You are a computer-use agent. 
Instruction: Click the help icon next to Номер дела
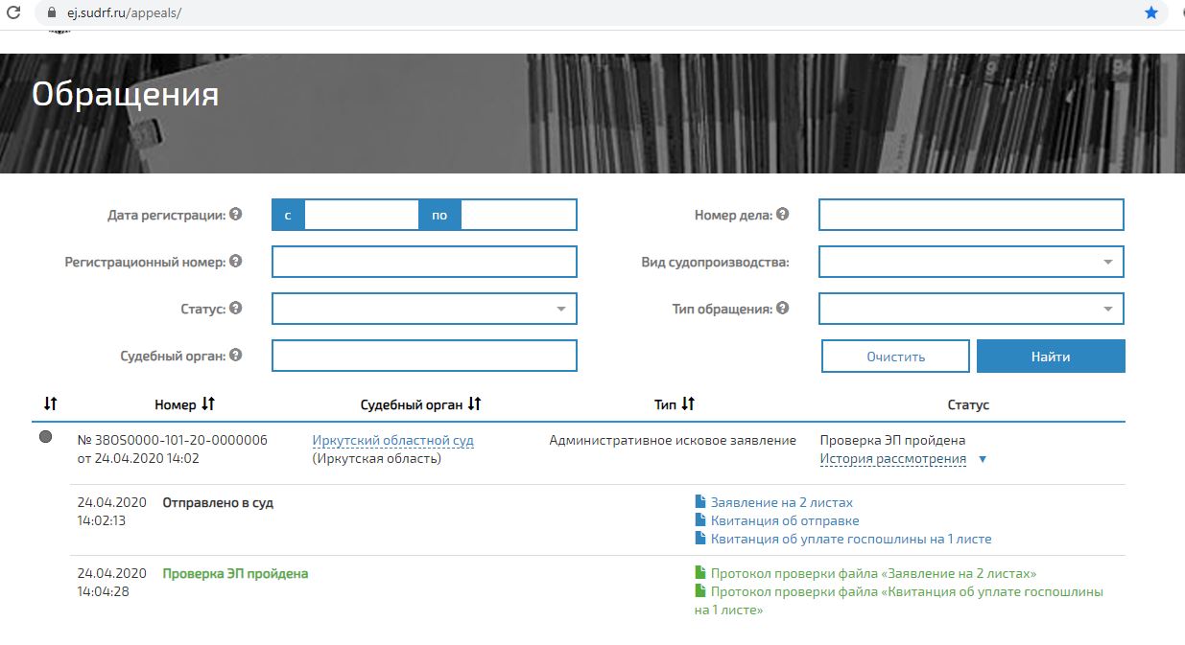pos(783,215)
